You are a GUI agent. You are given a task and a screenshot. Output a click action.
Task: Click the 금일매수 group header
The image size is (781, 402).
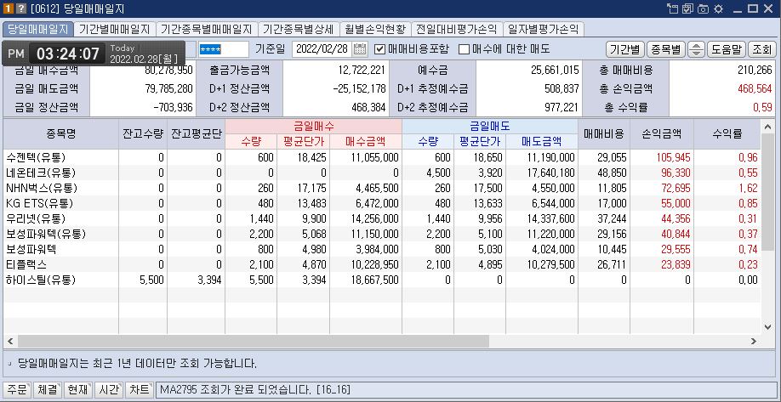[313, 127]
